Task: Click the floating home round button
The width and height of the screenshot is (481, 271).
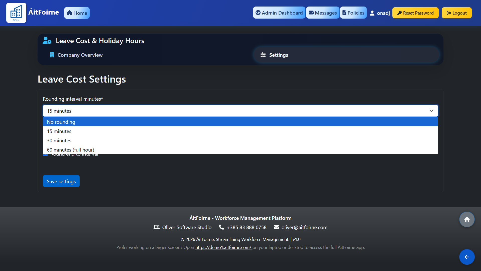Action: pos(467,220)
